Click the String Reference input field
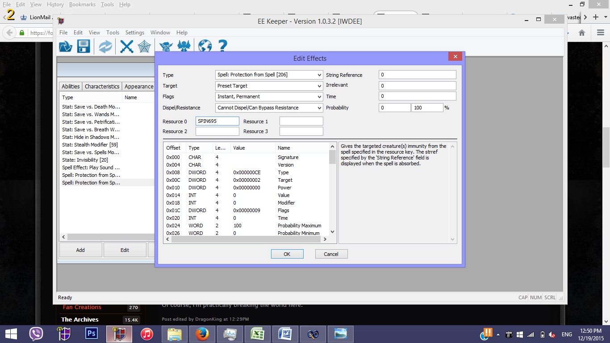 418,75
